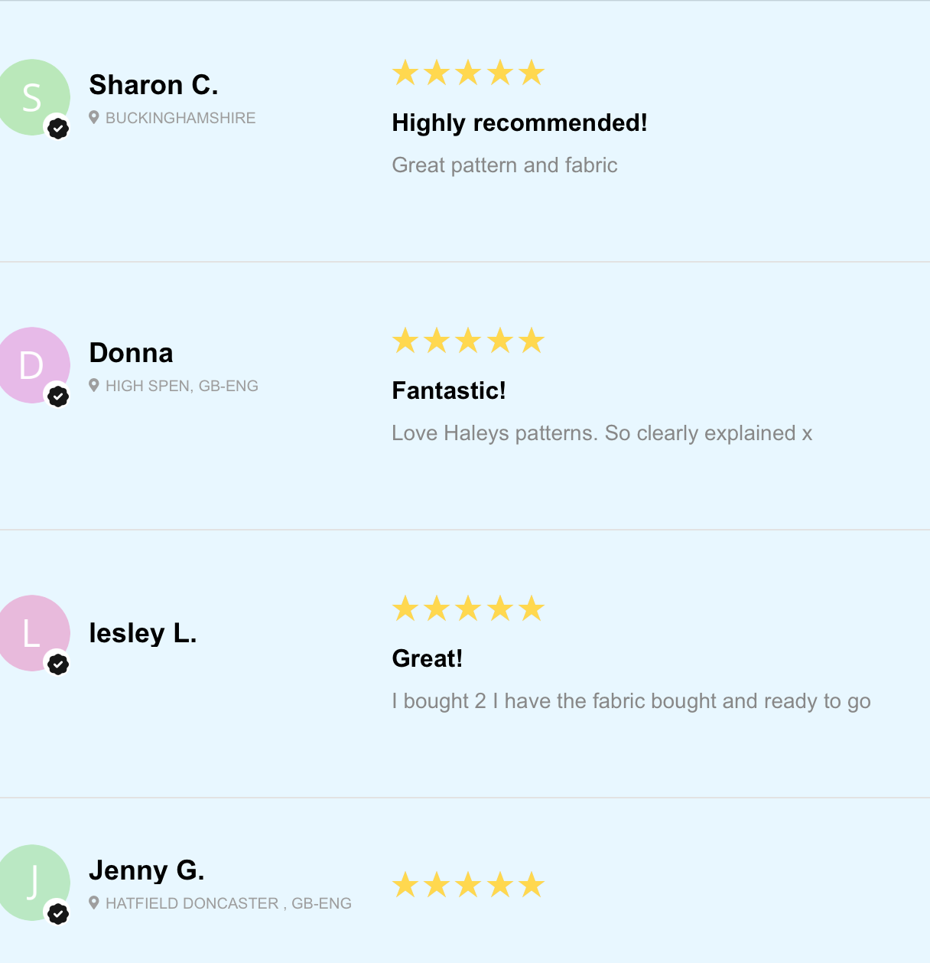Click reviewer name Jenny G.
This screenshot has height=963, width=930.
[x=147, y=870]
